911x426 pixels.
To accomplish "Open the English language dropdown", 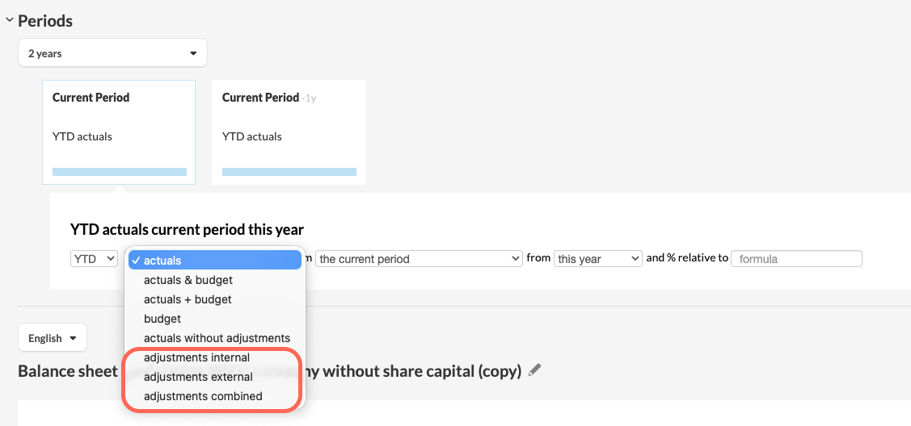I will coord(52,338).
